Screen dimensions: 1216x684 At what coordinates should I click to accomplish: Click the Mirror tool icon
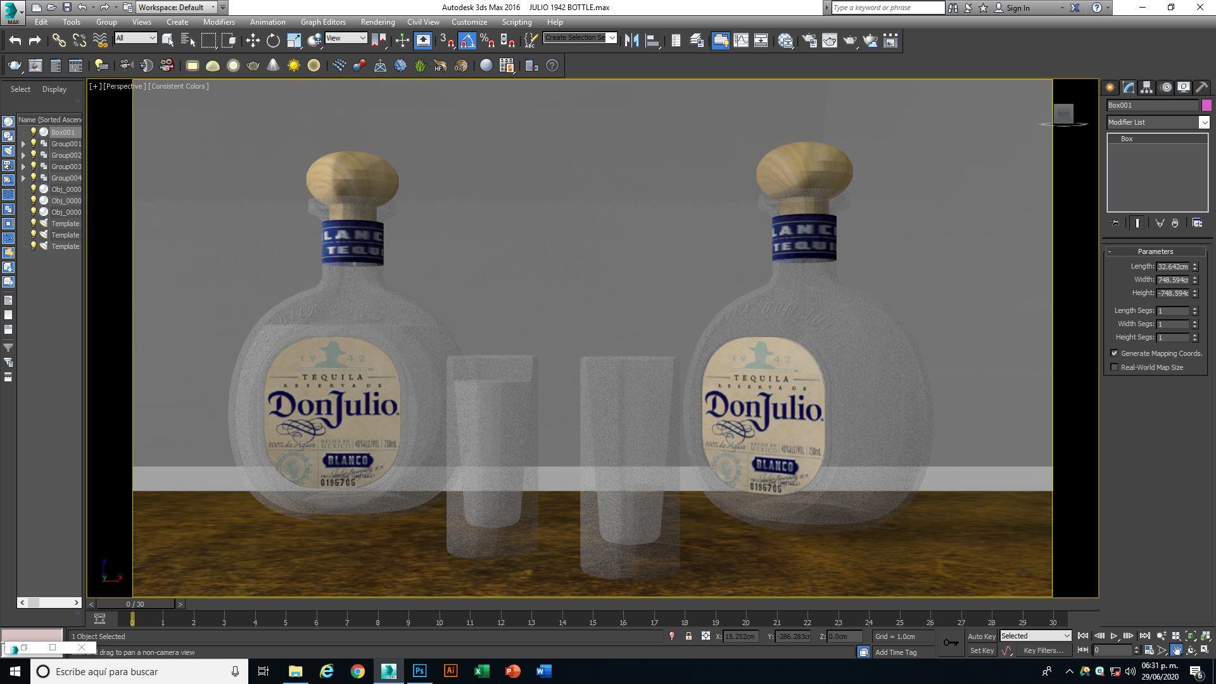click(x=631, y=41)
